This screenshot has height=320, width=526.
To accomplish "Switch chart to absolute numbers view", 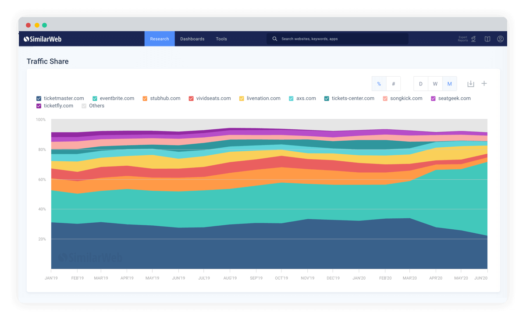I will coord(394,84).
